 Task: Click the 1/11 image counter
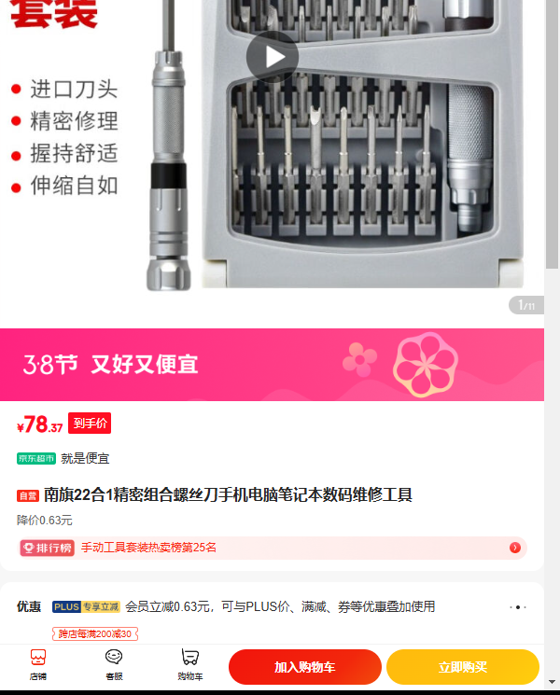coord(526,305)
